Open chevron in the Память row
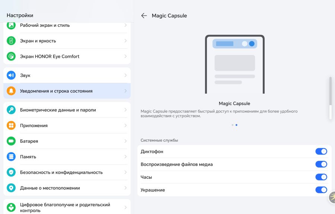Screen dimensions: 335x214 [x=125, y=156]
